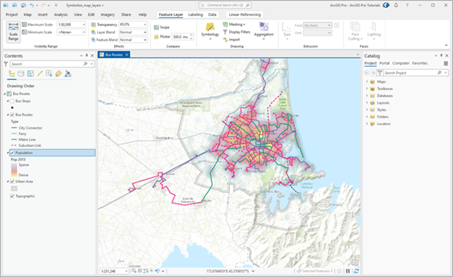
Task: Switch to the Labeling ribbon tab
Action: tap(195, 15)
